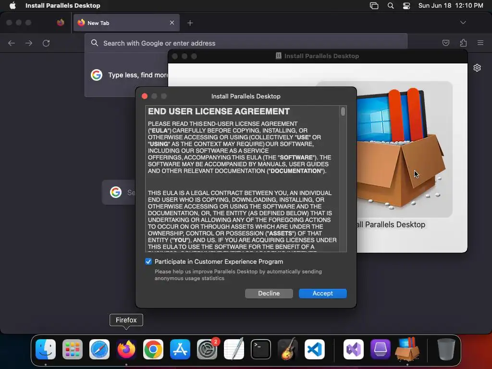The image size is (492, 369).
Task: Expand Firefox list all tabs chevron
Action: [x=463, y=23]
